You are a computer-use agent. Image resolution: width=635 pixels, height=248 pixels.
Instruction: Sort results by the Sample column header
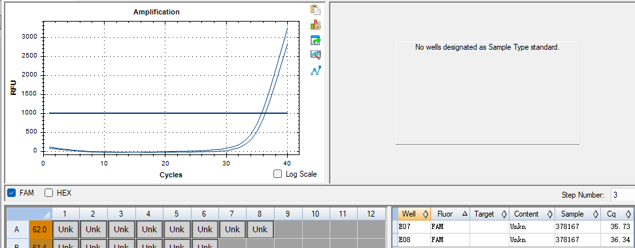[578, 214]
